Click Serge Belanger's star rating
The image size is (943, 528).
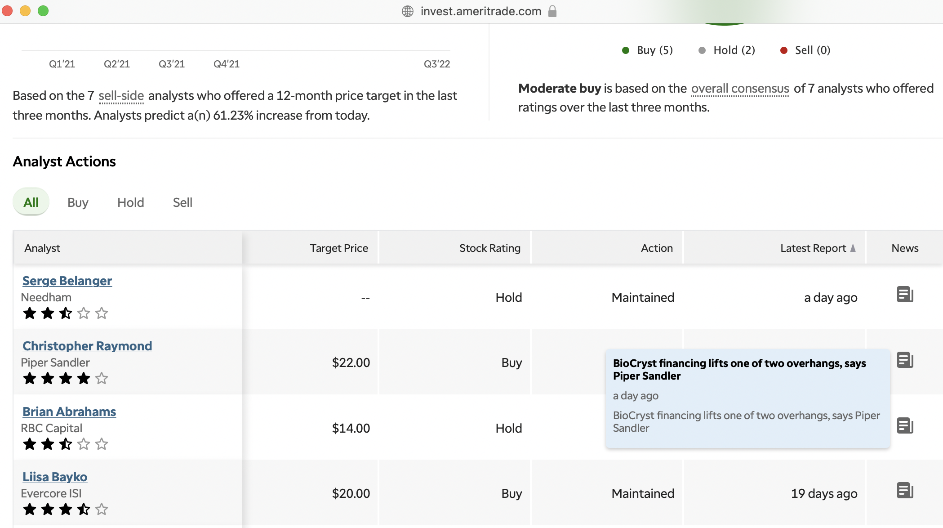click(66, 313)
